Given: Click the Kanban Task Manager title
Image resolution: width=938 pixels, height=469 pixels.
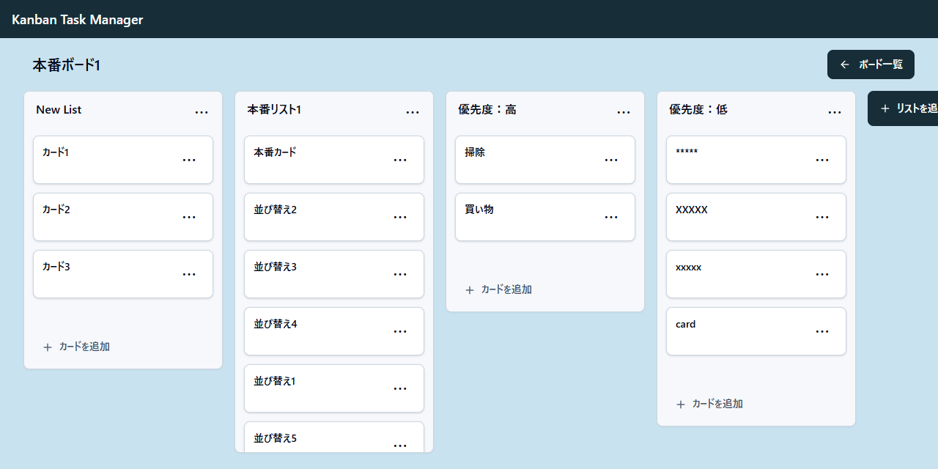Looking at the screenshot, I should [x=77, y=20].
